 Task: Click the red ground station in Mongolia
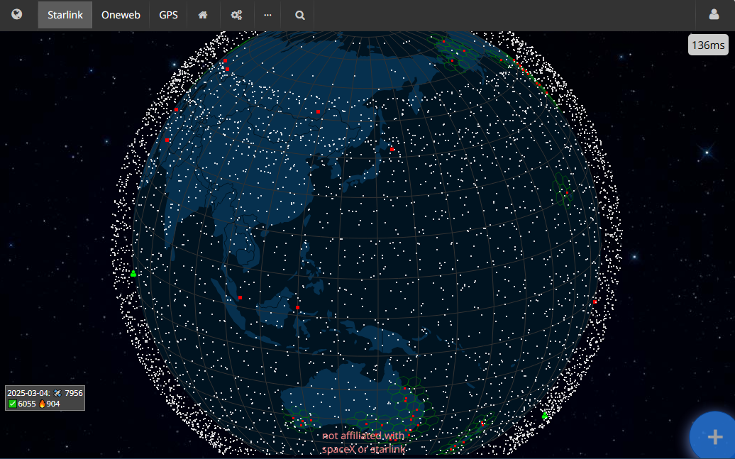(x=319, y=111)
